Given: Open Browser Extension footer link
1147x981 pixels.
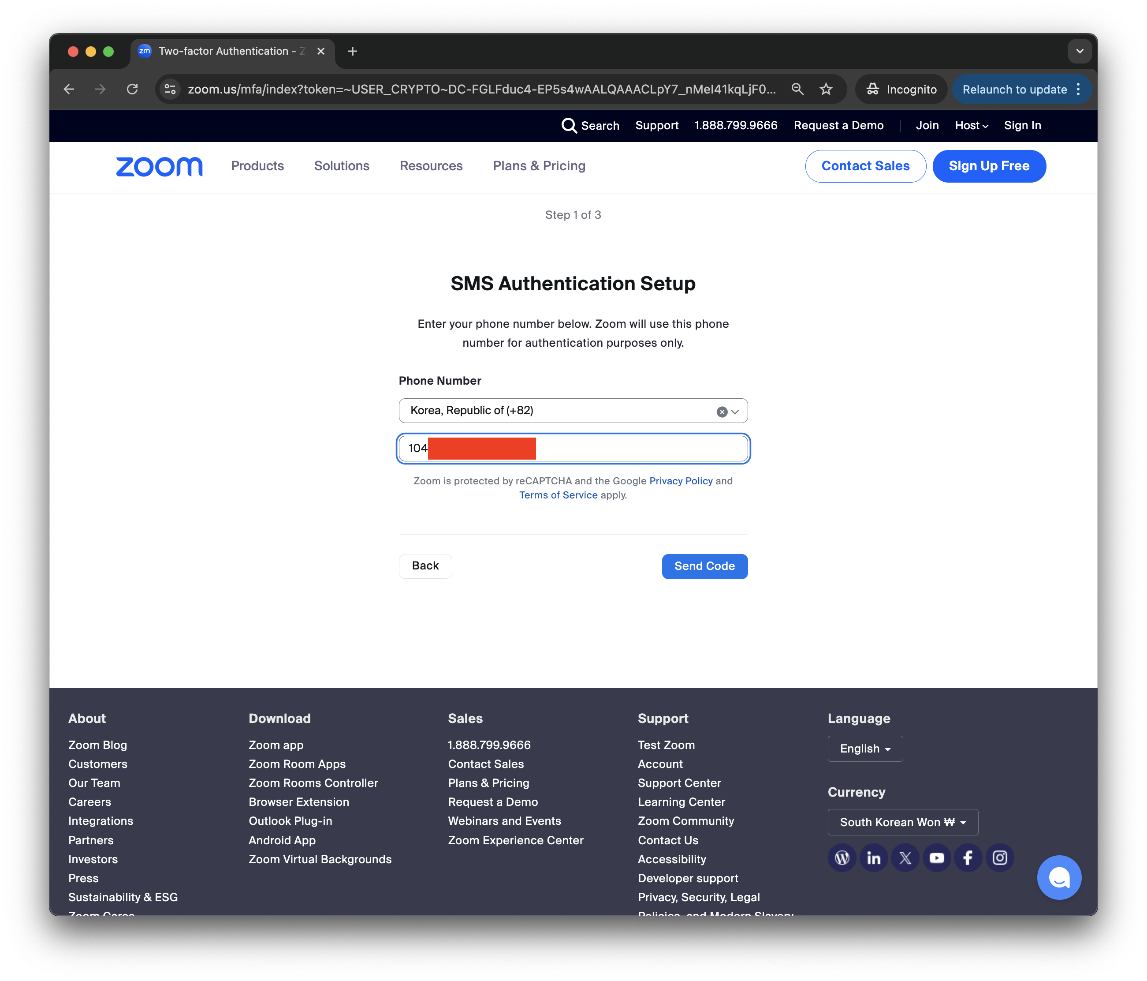Looking at the screenshot, I should [x=298, y=801].
